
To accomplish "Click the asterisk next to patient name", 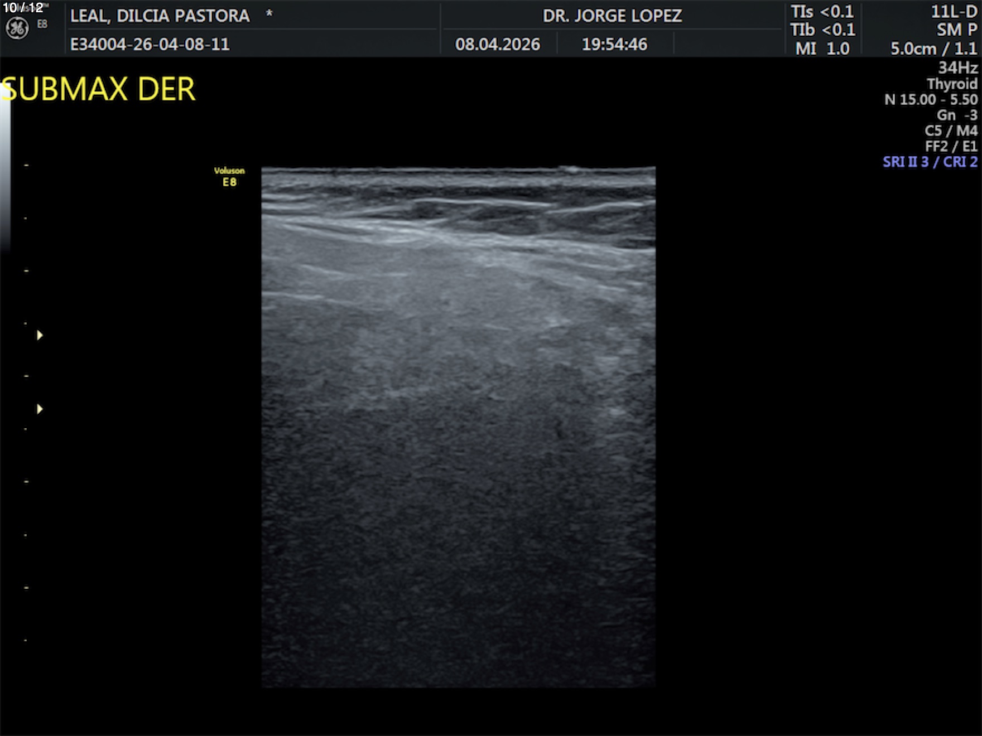I will click(x=269, y=14).
